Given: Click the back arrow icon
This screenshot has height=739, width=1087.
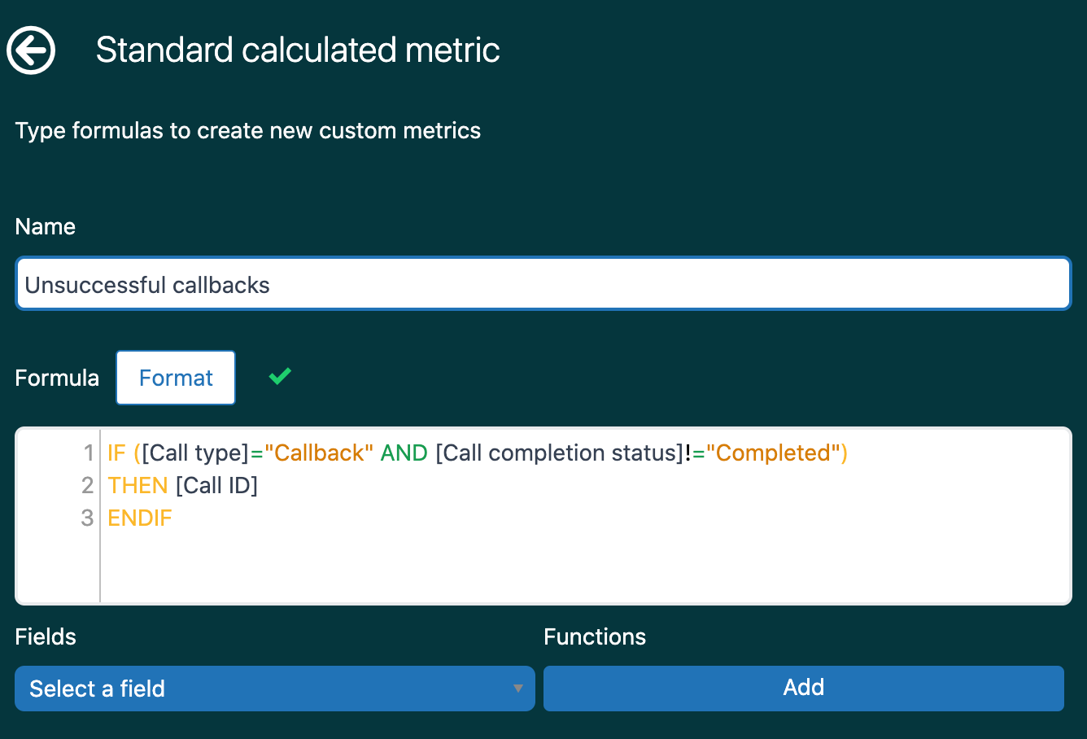Looking at the screenshot, I should coord(31,50).
